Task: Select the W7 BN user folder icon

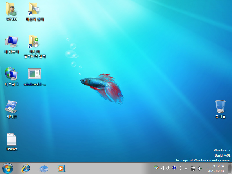Action: 12,12
